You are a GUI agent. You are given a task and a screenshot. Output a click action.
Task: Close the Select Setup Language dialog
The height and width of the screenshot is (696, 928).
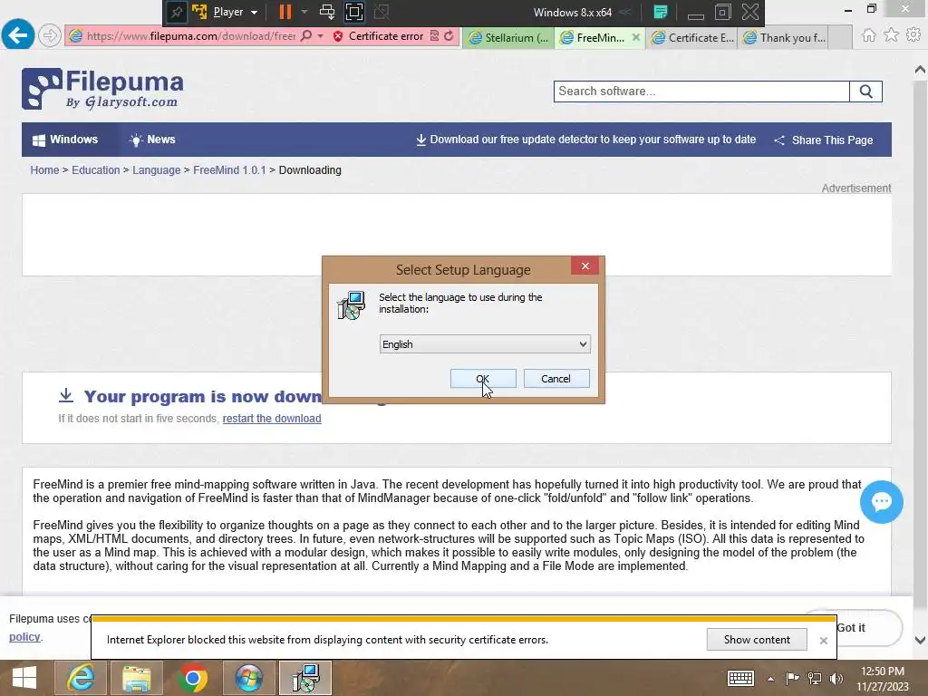pyautogui.click(x=585, y=266)
